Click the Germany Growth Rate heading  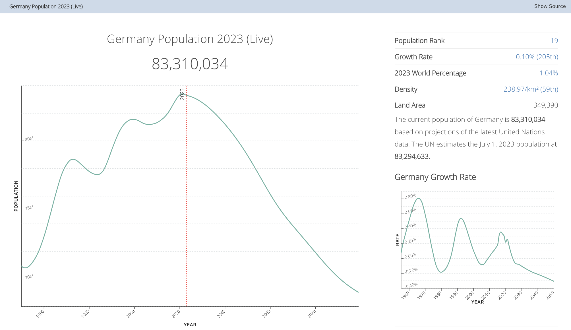[x=435, y=177]
